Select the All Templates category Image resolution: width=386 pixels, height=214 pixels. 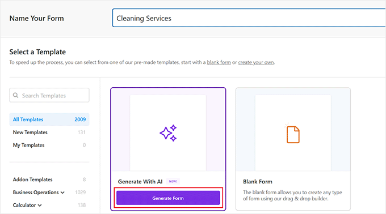49,119
